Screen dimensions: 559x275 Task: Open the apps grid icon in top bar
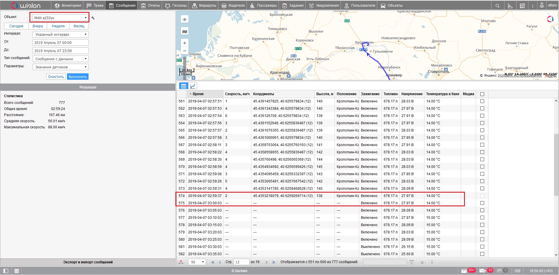point(522,6)
